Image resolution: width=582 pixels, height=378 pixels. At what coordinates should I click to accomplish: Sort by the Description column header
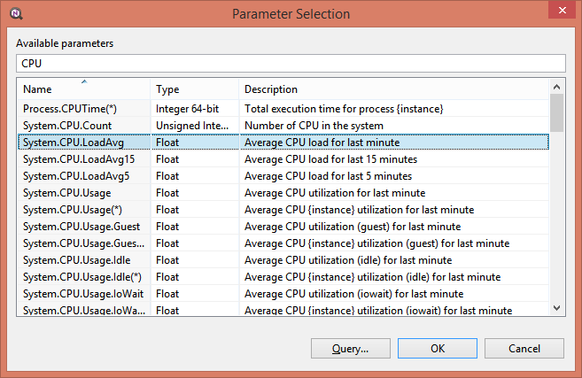pos(394,89)
